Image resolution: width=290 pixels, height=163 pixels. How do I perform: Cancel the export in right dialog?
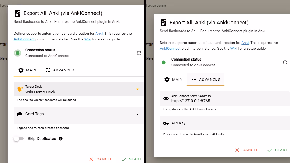tap(247, 150)
